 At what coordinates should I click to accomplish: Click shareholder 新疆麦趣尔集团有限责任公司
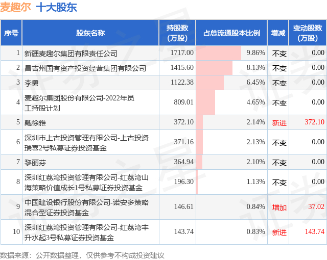[x=71, y=54]
